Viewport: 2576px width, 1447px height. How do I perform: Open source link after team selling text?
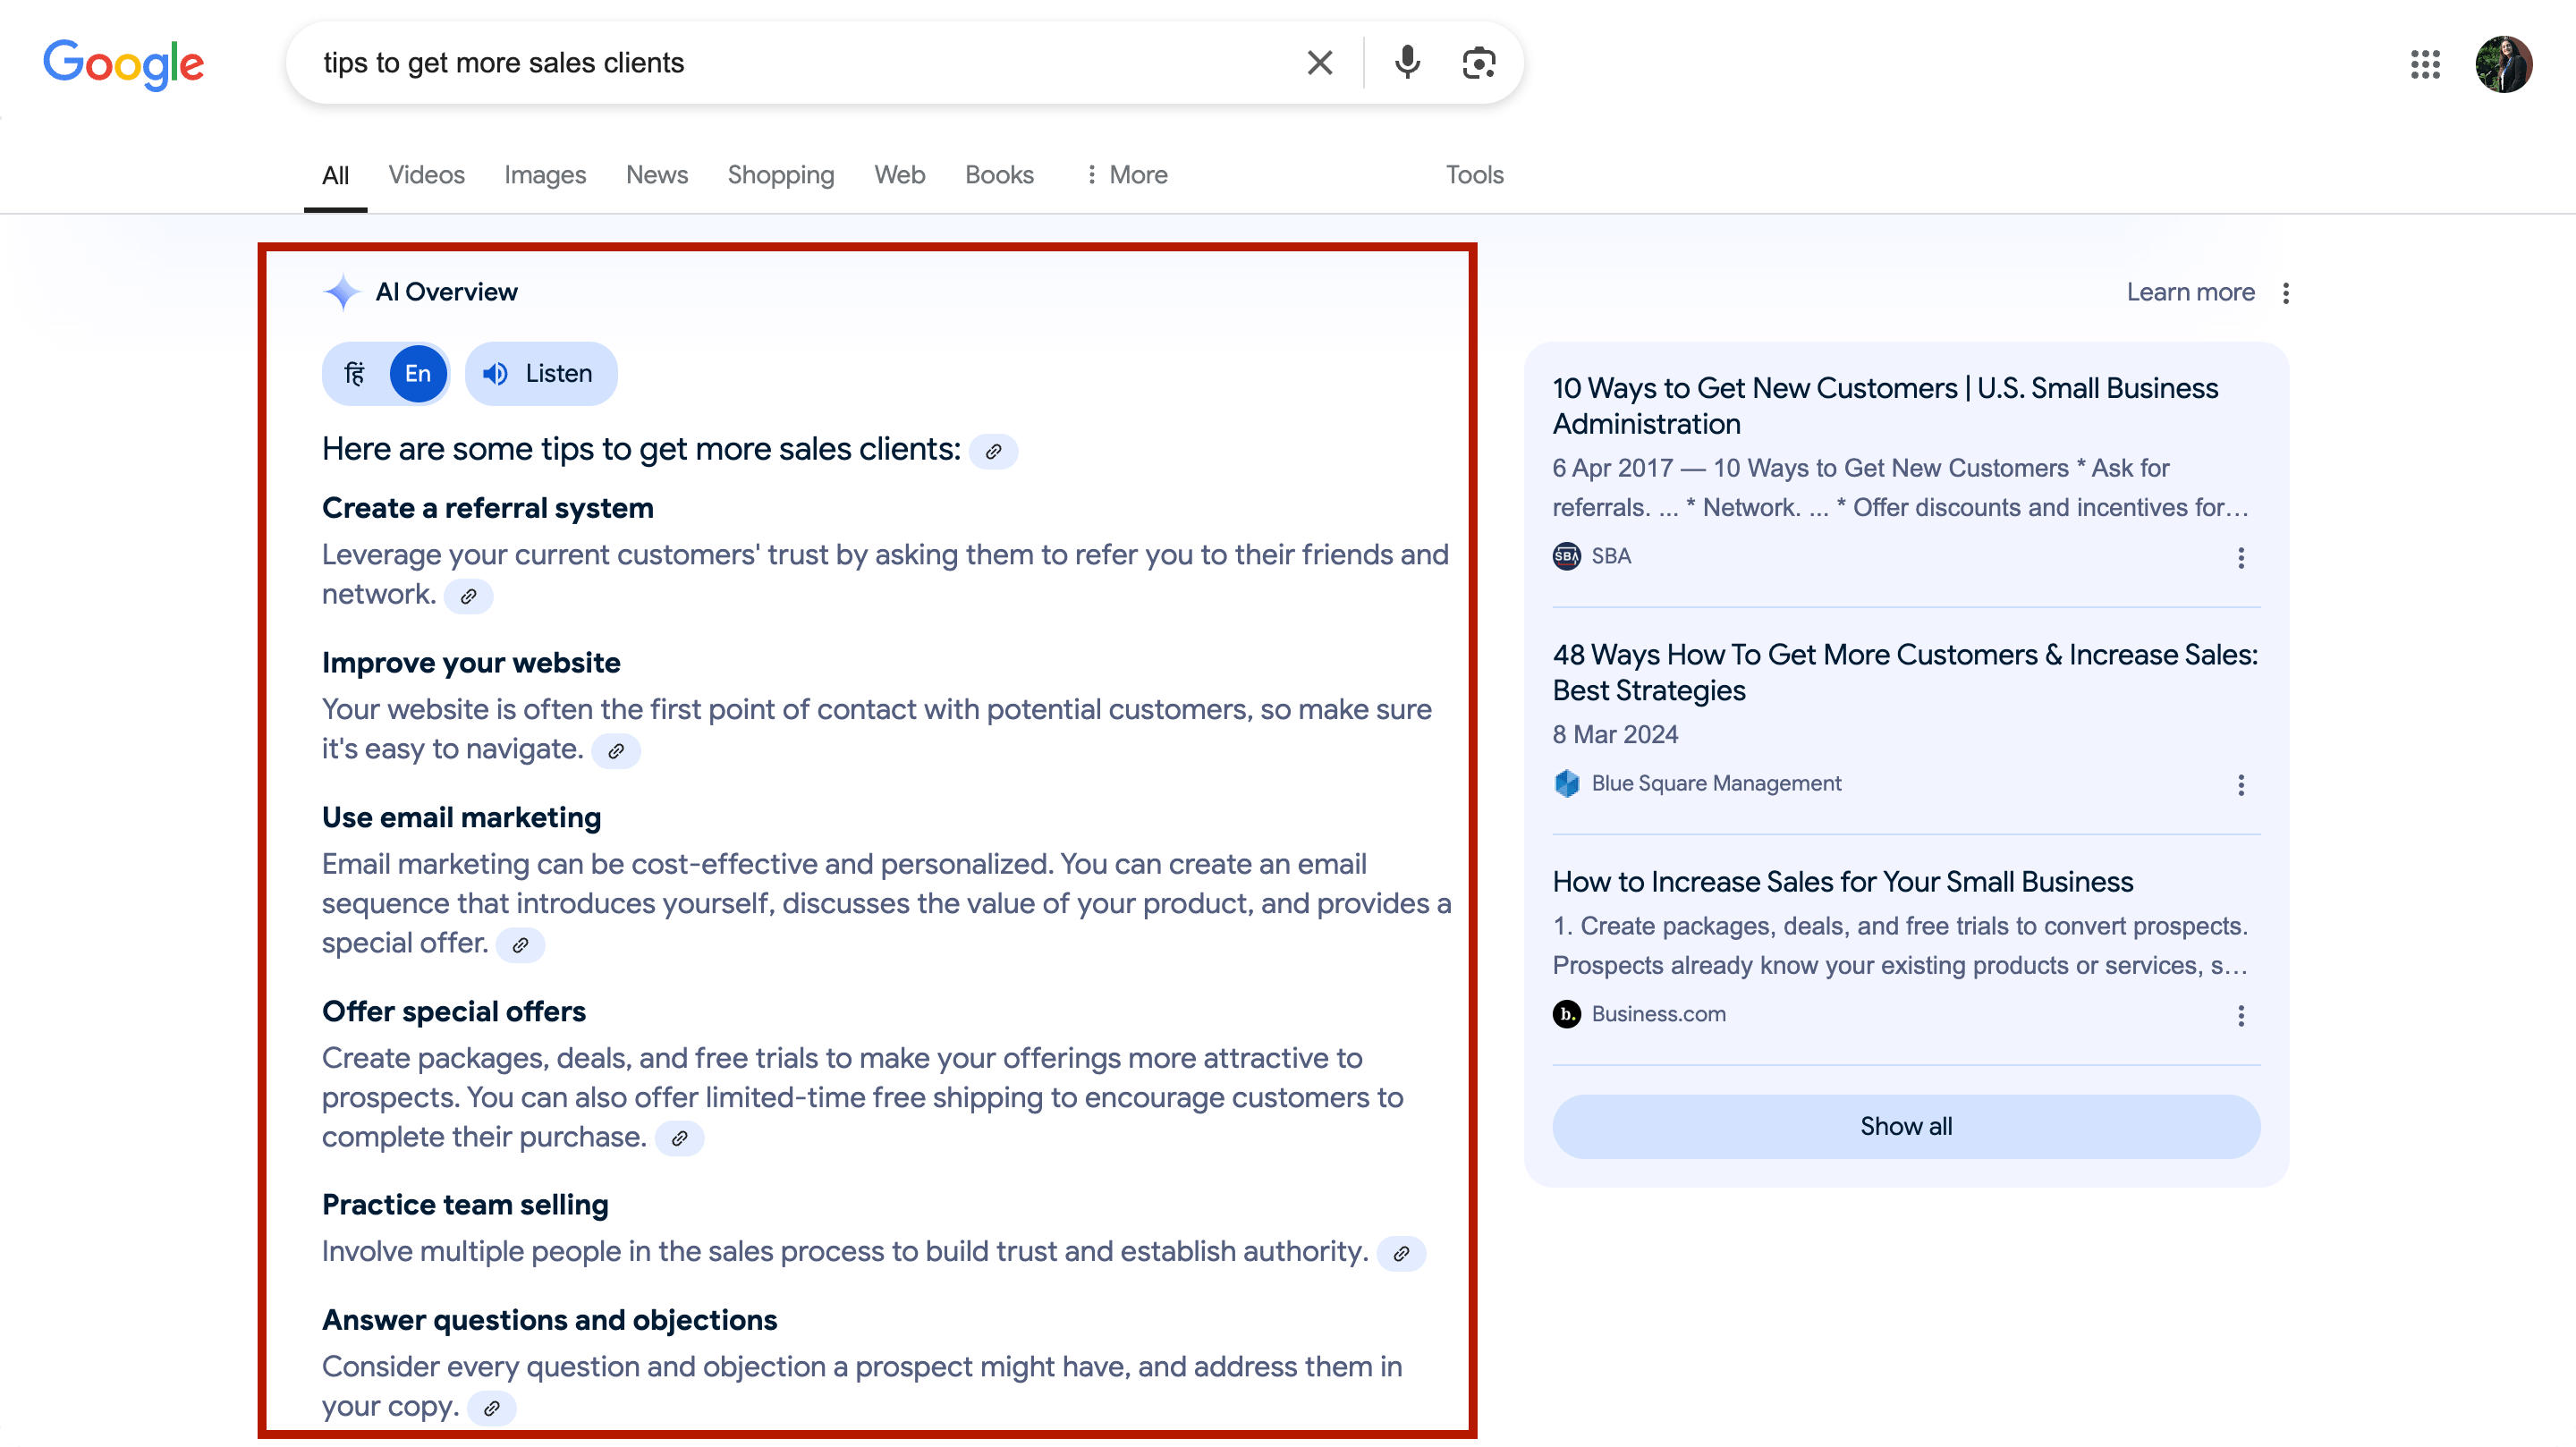[x=1401, y=1254]
